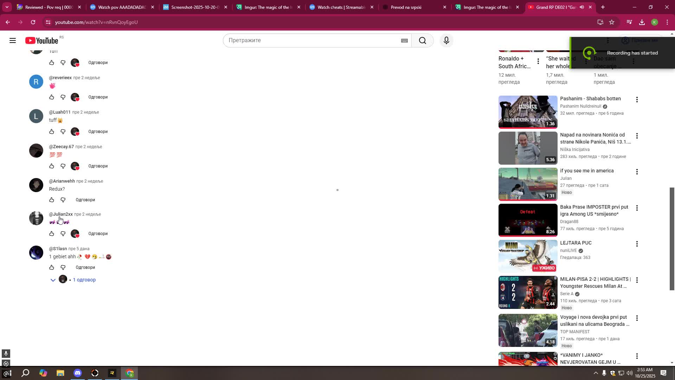The image size is (675, 380).
Task: Expand the '1 одговор' reply thread
Action: point(84,280)
